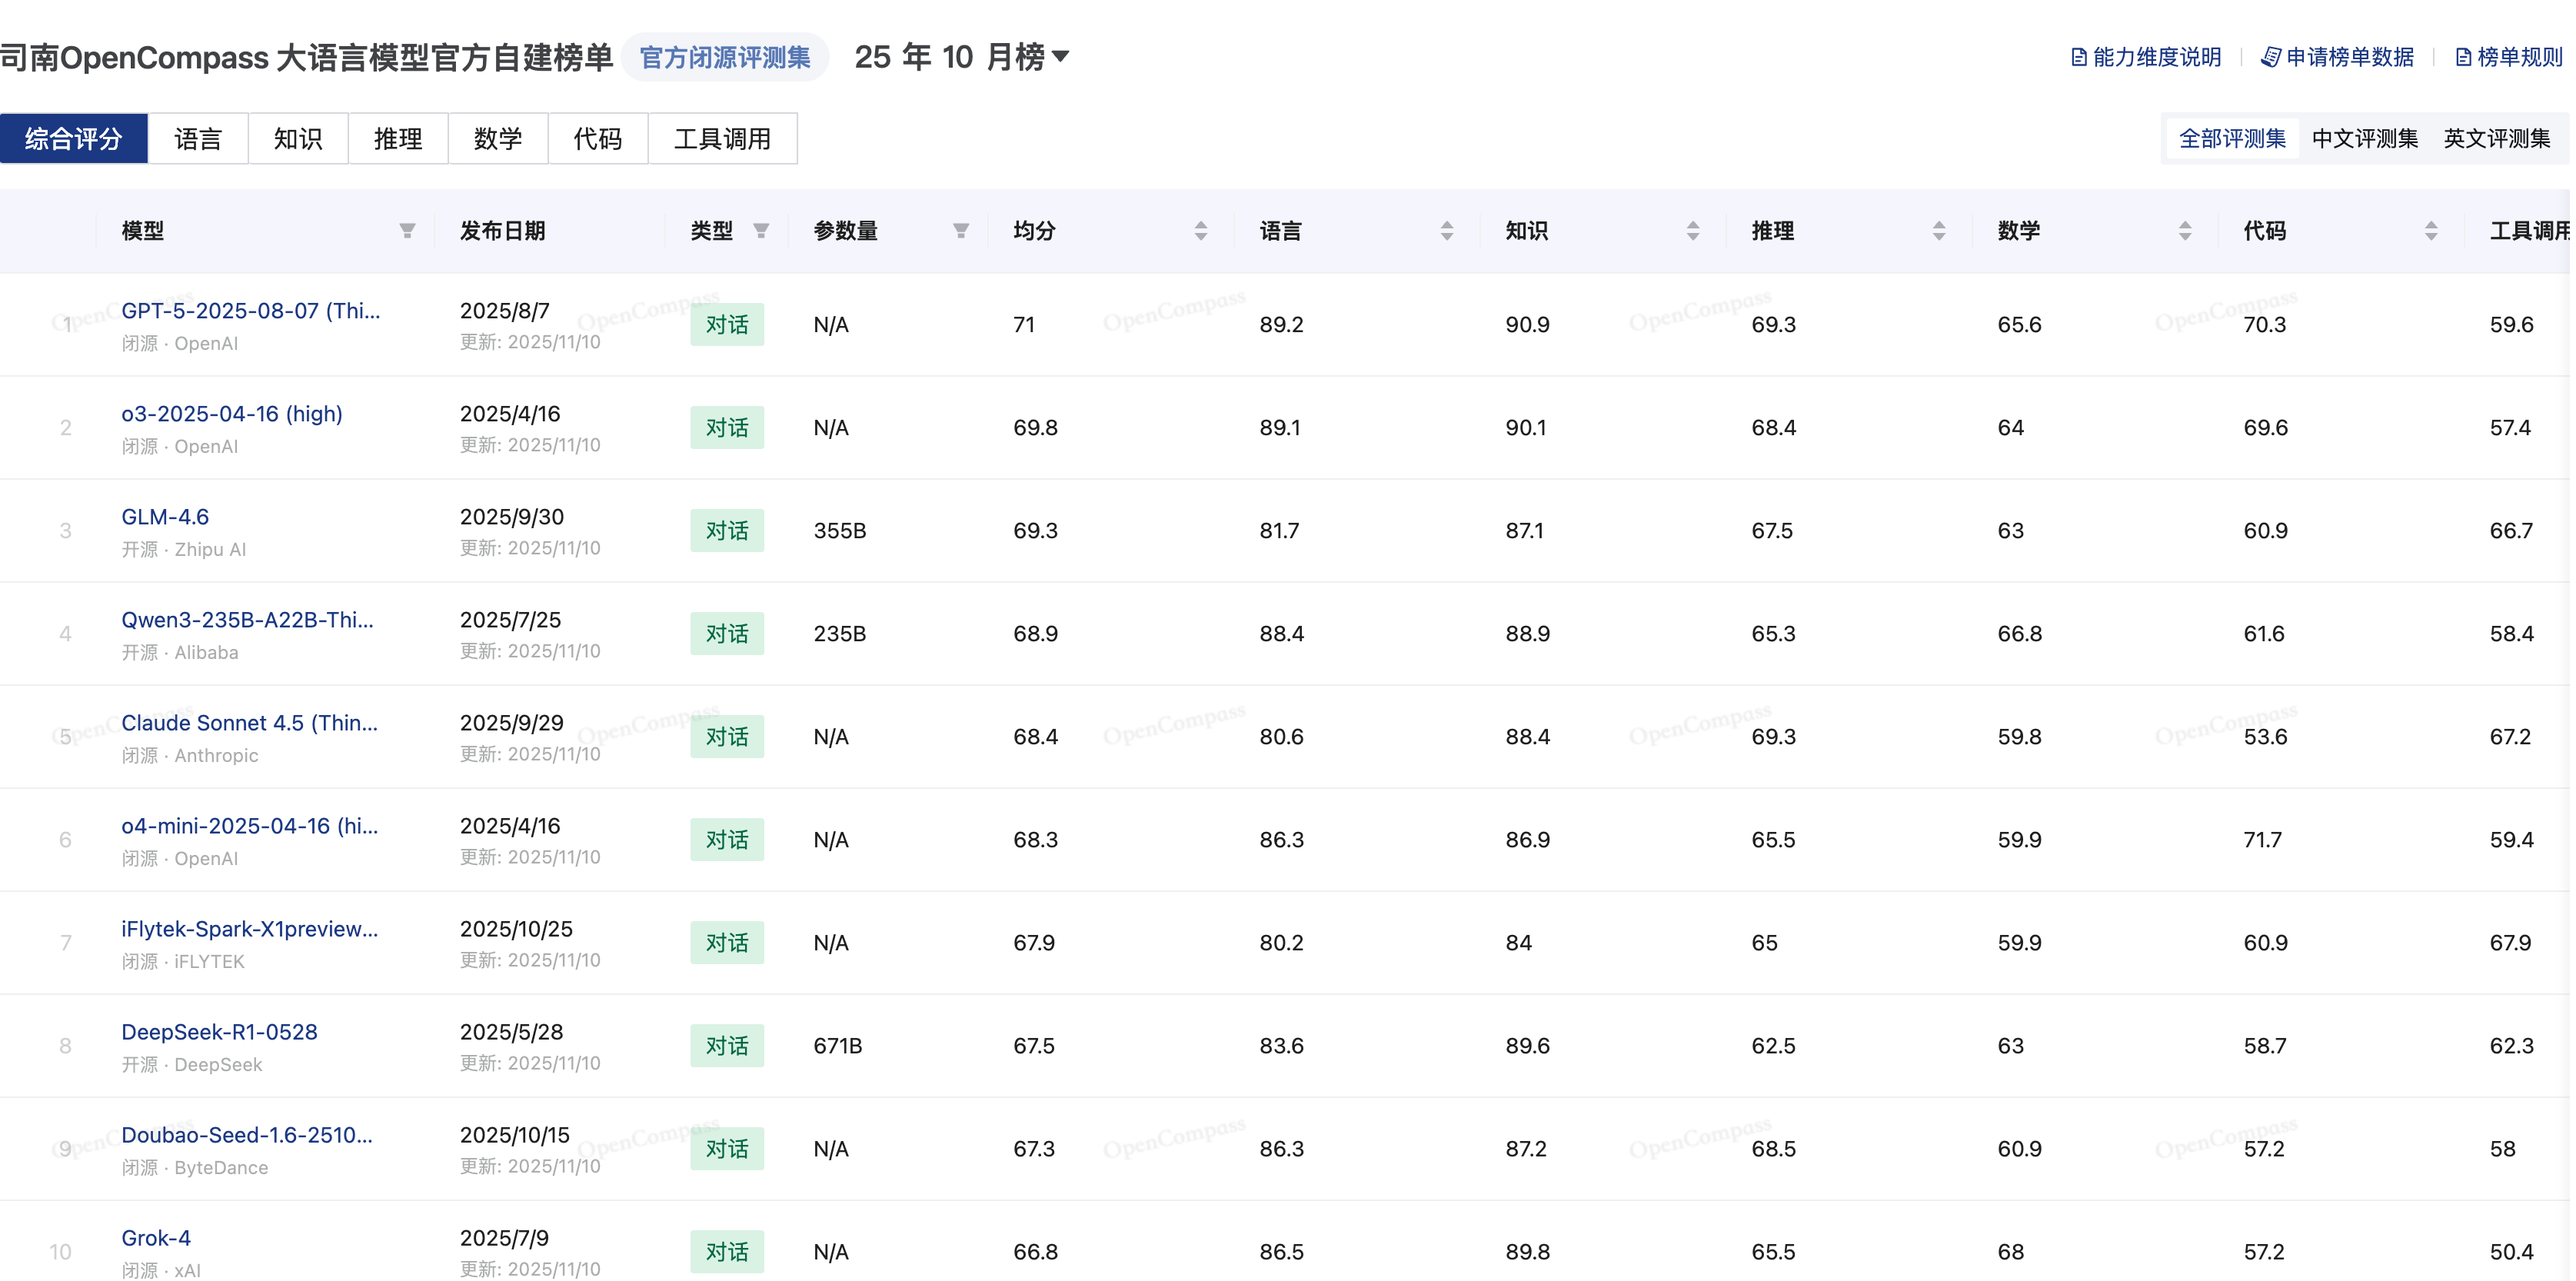Sort the 语言 column with its arrows
Viewport: 2576px width, 1281px height.
point(1447,231)
